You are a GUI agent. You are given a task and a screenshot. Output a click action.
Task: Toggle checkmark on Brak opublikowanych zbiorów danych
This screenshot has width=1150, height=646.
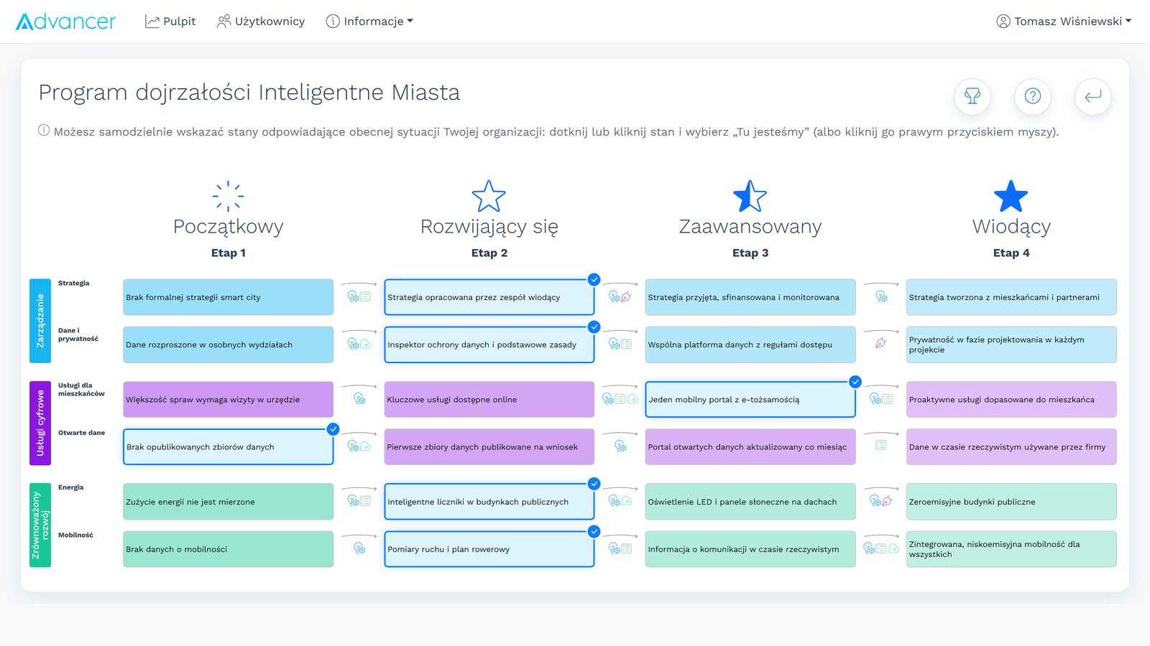333,429
